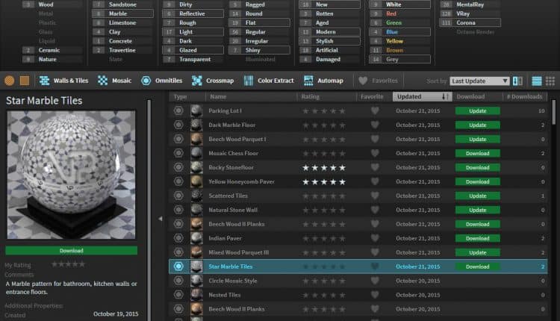This screenshot has height=321, width=560.
Task: Open the Walls & Tiles material category
Action: coord(64,81)
